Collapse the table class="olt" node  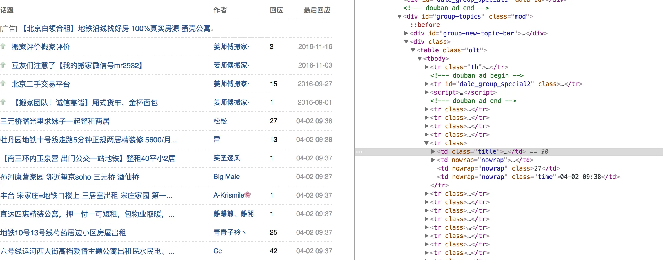pos(413,50)
